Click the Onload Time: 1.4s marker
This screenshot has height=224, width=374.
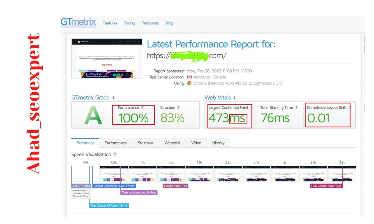click(175, 186)
